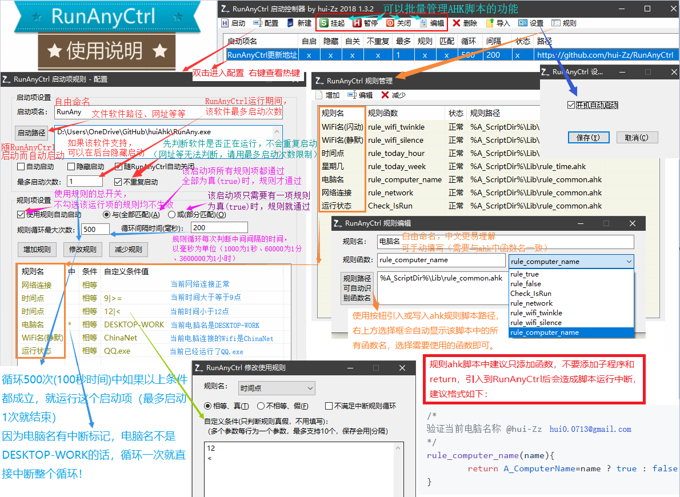Click 增加 in 规则管理 window
680x497 pixels.
coord(328,95)
